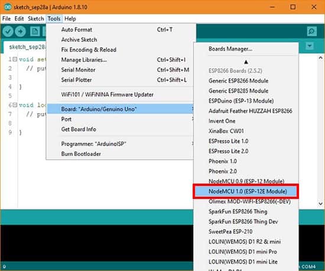The height and width of the screenshot is (271, 325).
Task: Choose SweetPea ESP-210 board
Action: coord(246,231)
